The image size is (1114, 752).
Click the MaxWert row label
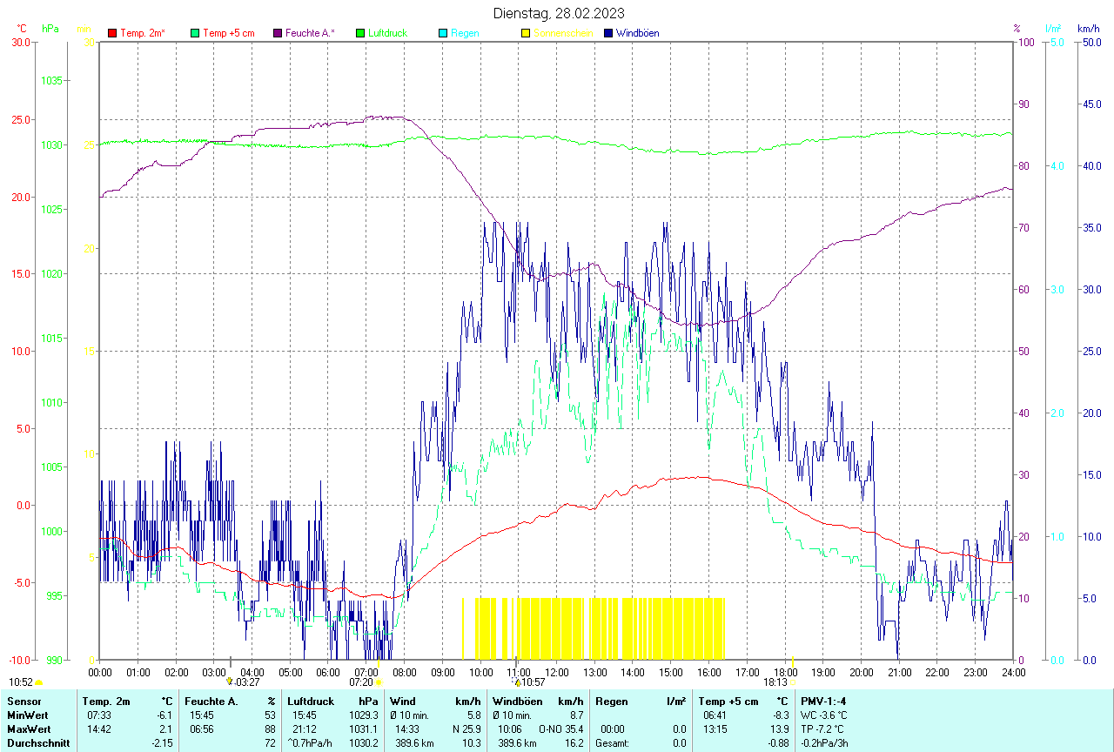(28, 728)
